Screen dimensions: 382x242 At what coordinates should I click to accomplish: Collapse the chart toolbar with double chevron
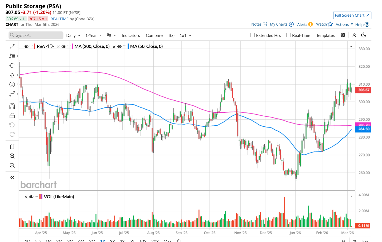click(x=354, y=35)
